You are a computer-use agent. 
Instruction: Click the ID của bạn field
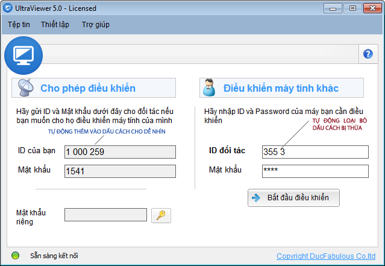pyautogui.click(x=120, y=152)
